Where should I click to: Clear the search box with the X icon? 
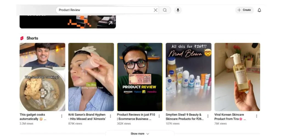tap(156, 10)
